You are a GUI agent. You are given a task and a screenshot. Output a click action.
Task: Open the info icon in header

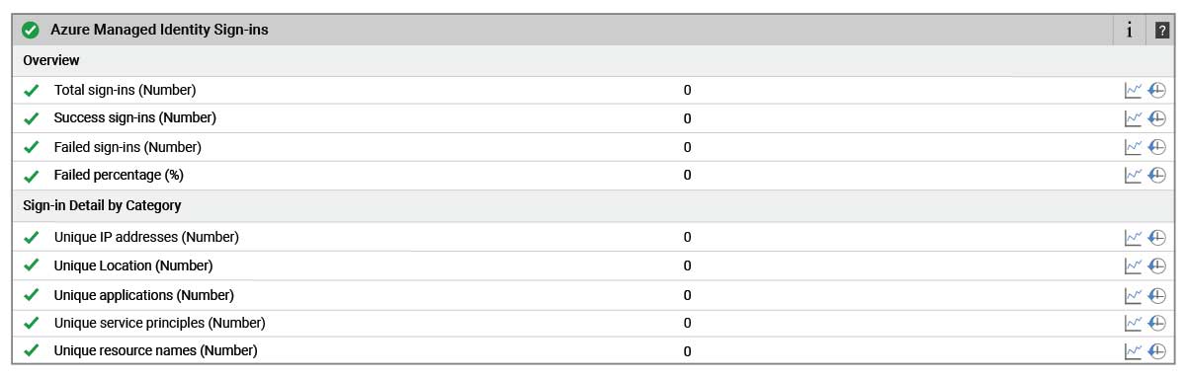(1129, 31)
